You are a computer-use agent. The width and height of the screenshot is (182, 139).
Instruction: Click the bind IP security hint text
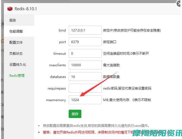[x=132, y=30]
